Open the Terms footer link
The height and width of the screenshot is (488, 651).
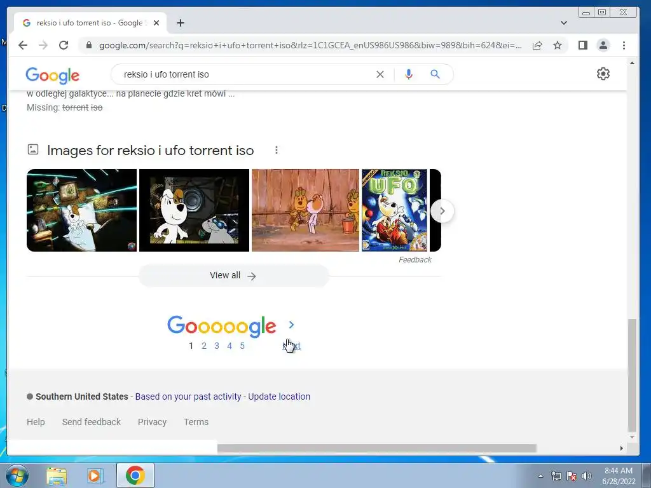coord(196,422)
